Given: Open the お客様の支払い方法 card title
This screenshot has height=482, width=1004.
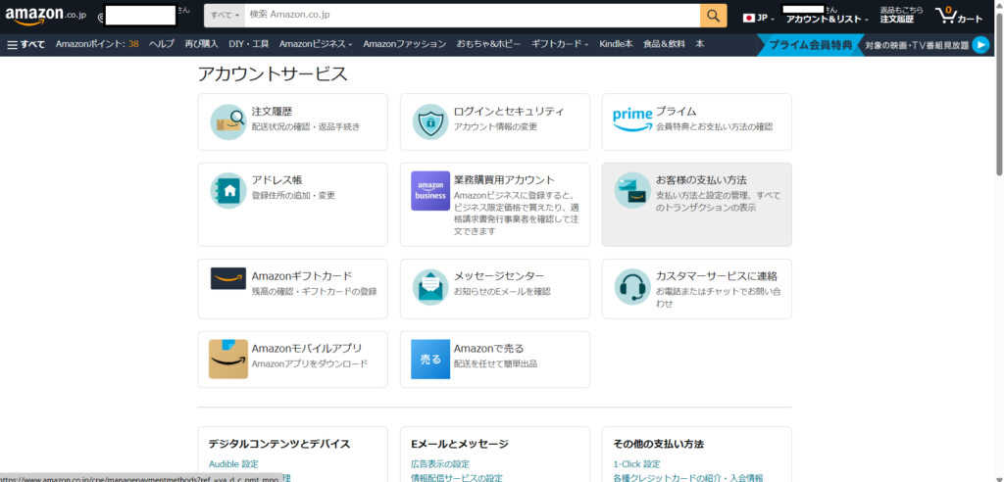Looking at the screenshot, I should click(701, 180).
